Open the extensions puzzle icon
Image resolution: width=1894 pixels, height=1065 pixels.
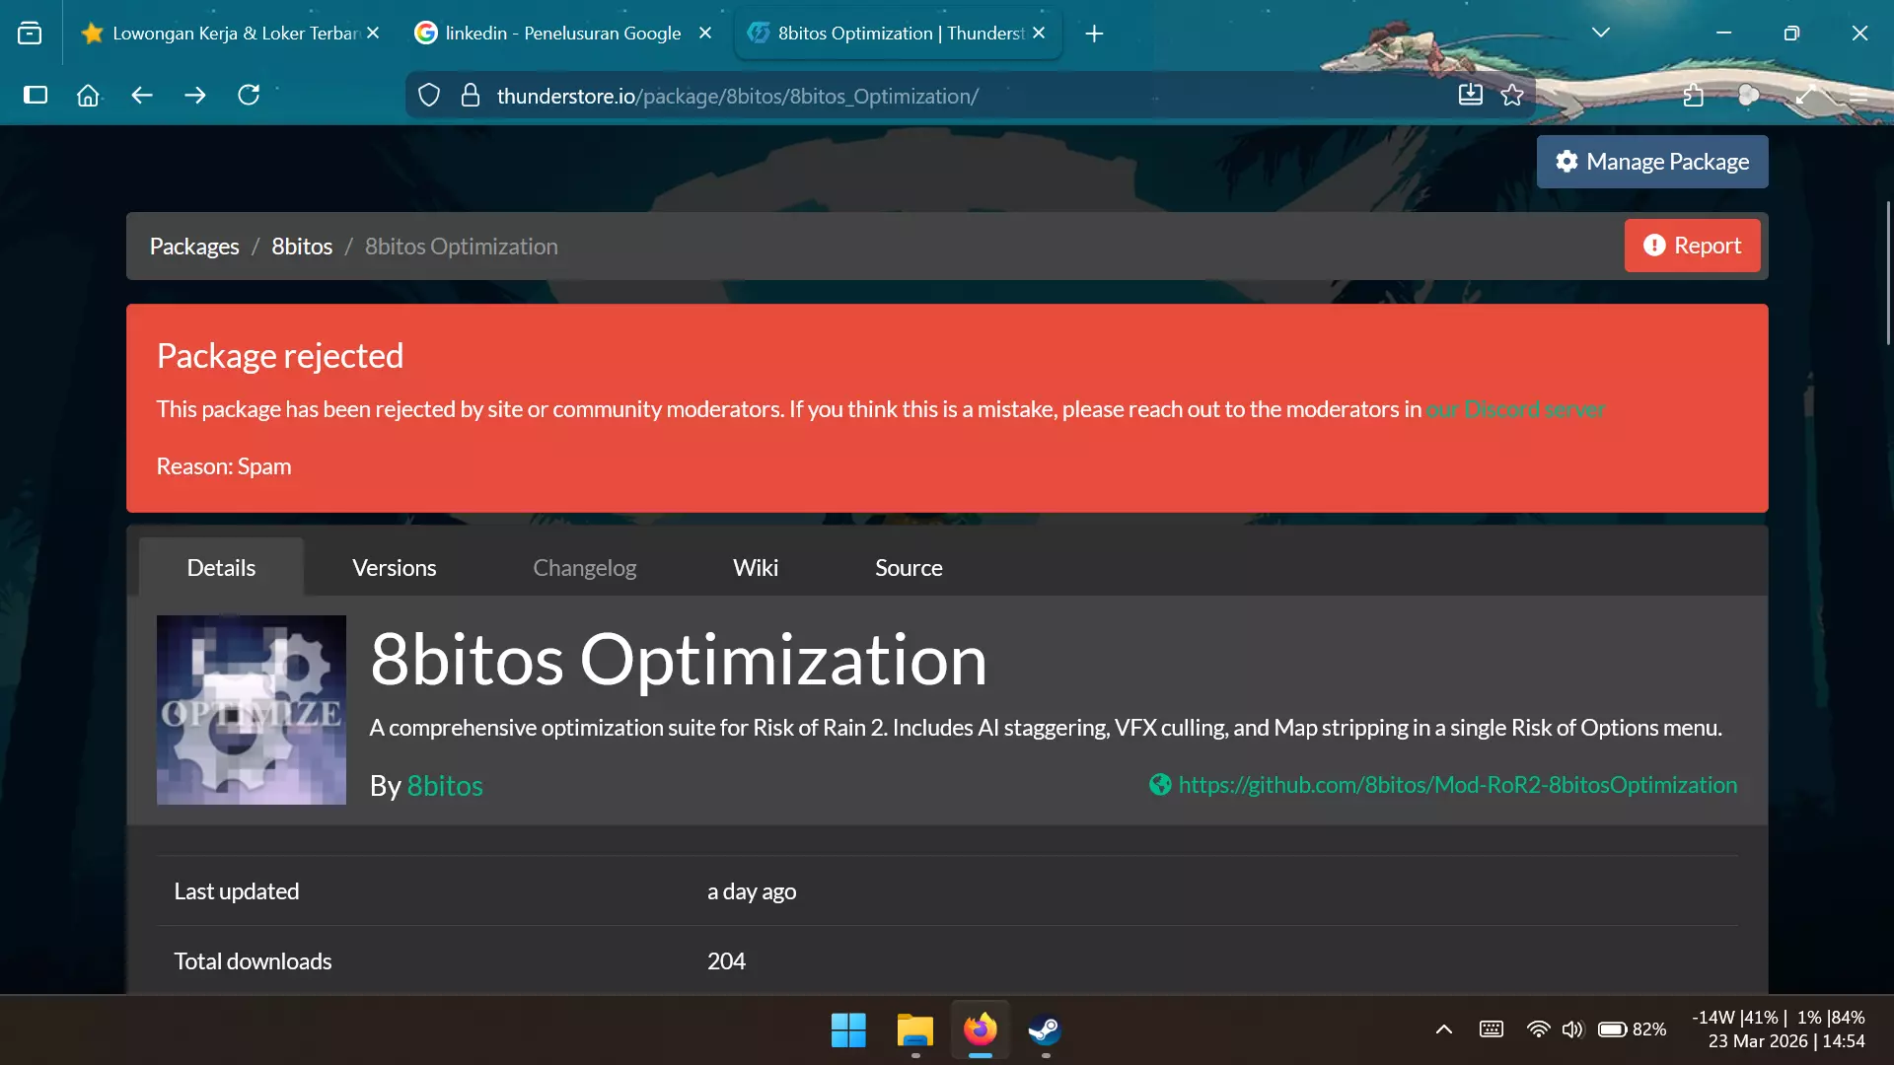click(1694, 96)
